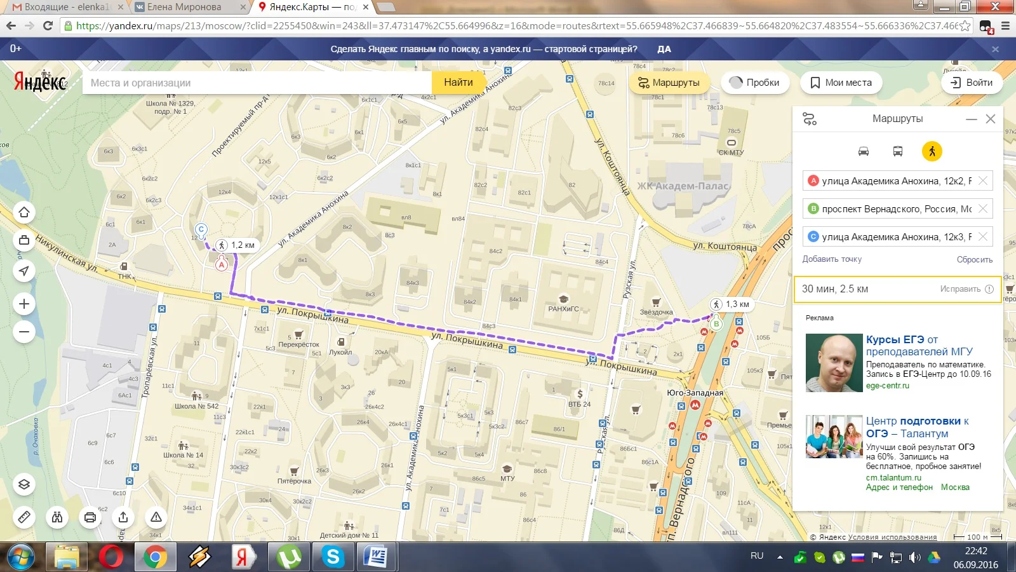This screenshot has width=1016, height=572.
Task: Select car route mode
Action: pos(864,151)
